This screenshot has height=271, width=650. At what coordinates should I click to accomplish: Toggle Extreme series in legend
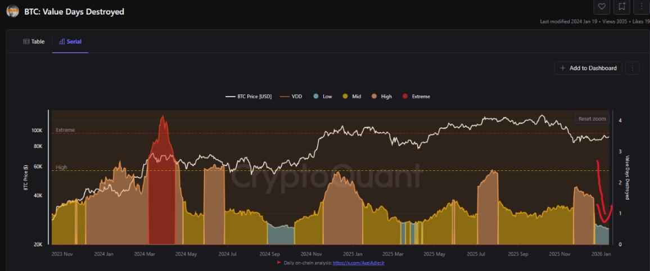point(416,97)
